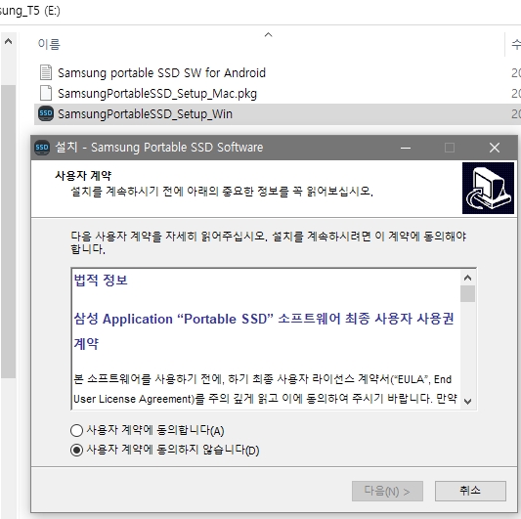Click the license agreement scrollbar thumb
Image resolution: width=521 pixels, height=519 pixels.
tap(467, 294)
